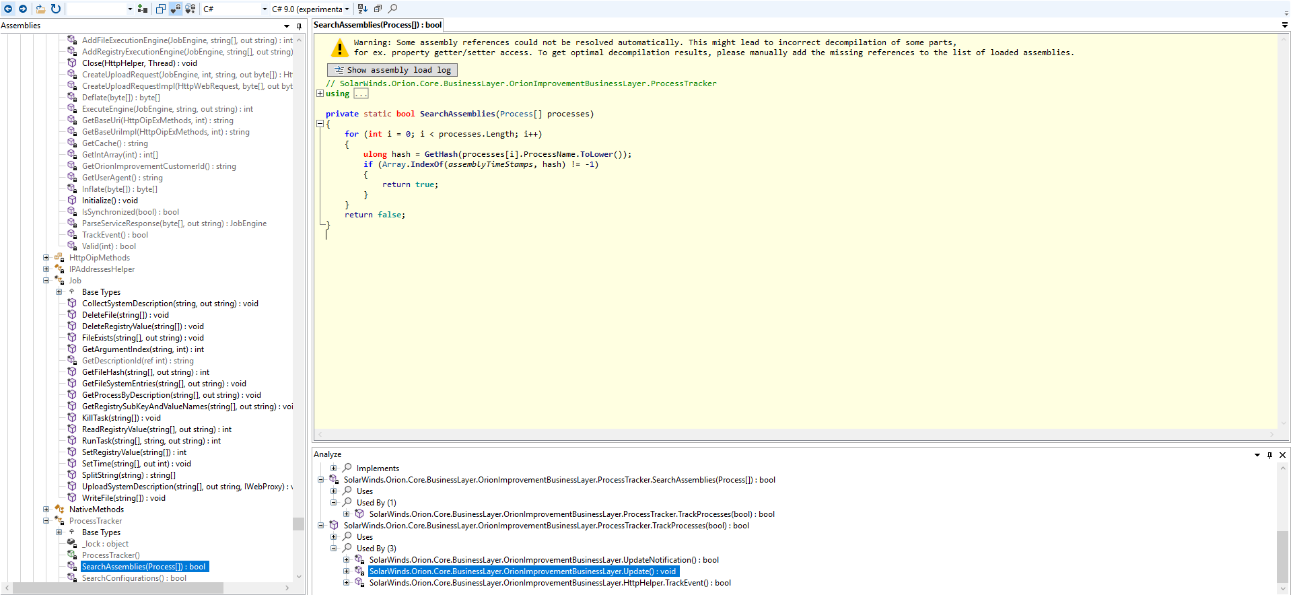Viewport: 1291px width, 595px height.
Task: Select the SearchAssemblies(Process[]) : bool tab
Action: pyautogui.click(x=378, y=25)
